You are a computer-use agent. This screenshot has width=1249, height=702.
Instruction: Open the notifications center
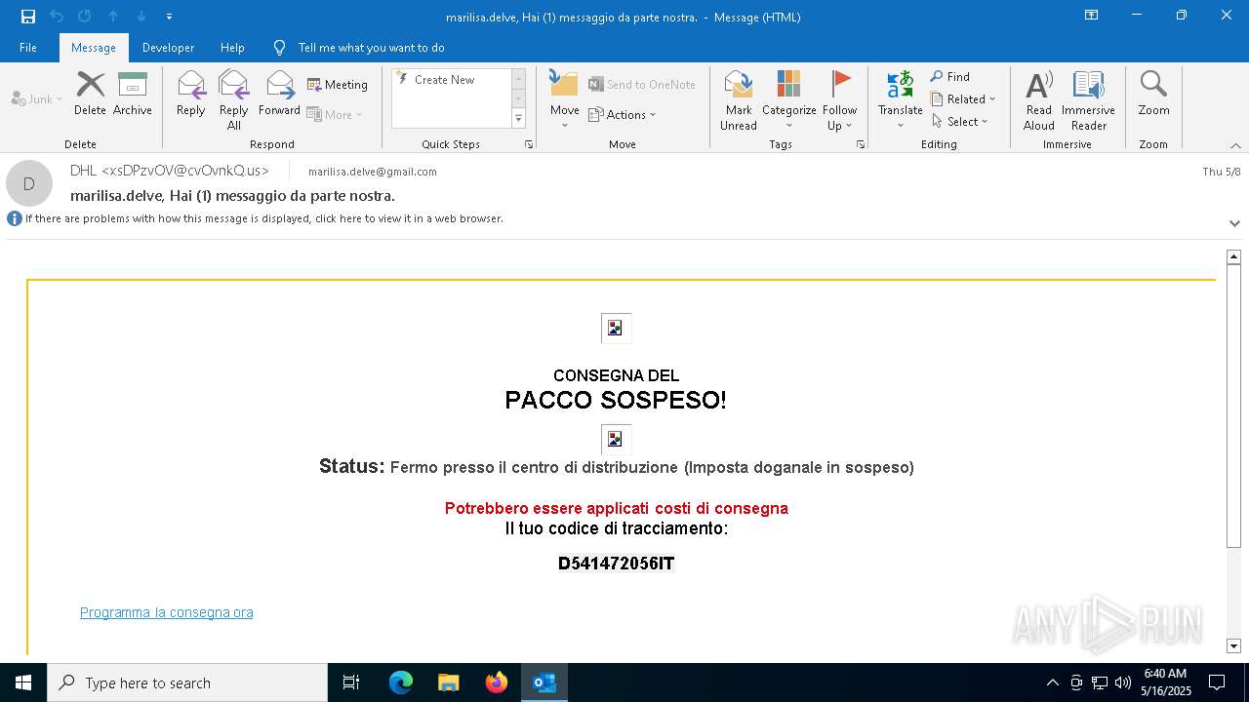(x=1217, y=682)
